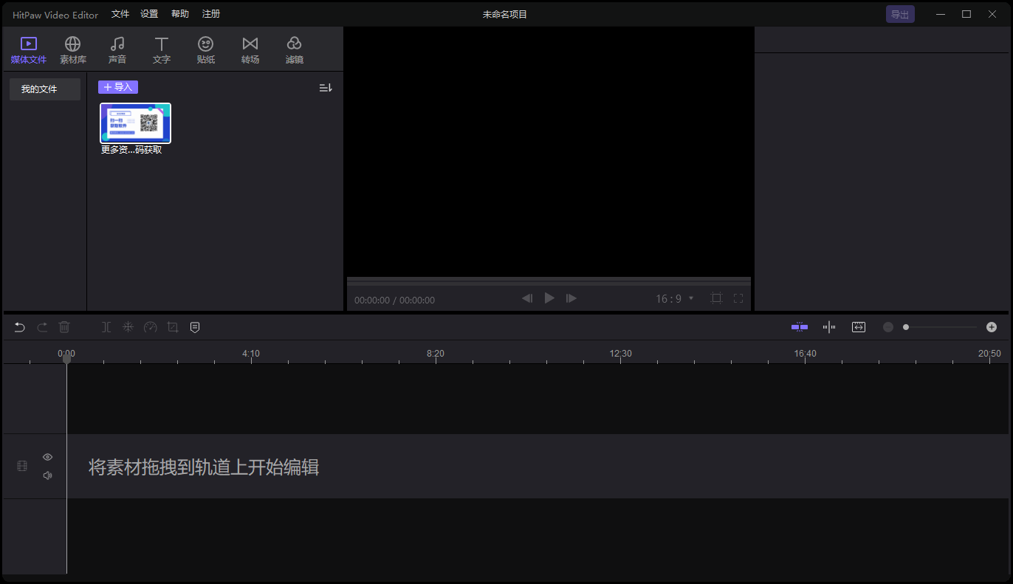
Task: Click the 00:00:00 / 00:00:00 timecode
Action: coord(394,300)
